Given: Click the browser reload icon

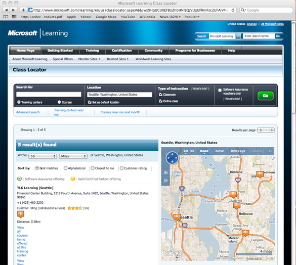Looking at the screenshot, I should (x=233, y=10).
